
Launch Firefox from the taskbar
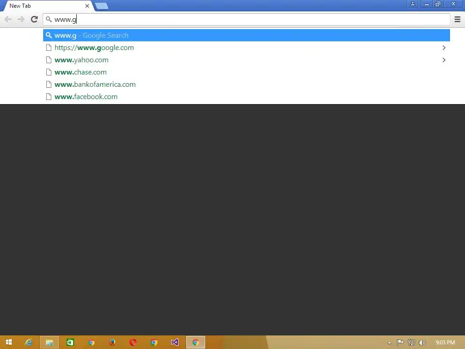(x=112, y=342)
